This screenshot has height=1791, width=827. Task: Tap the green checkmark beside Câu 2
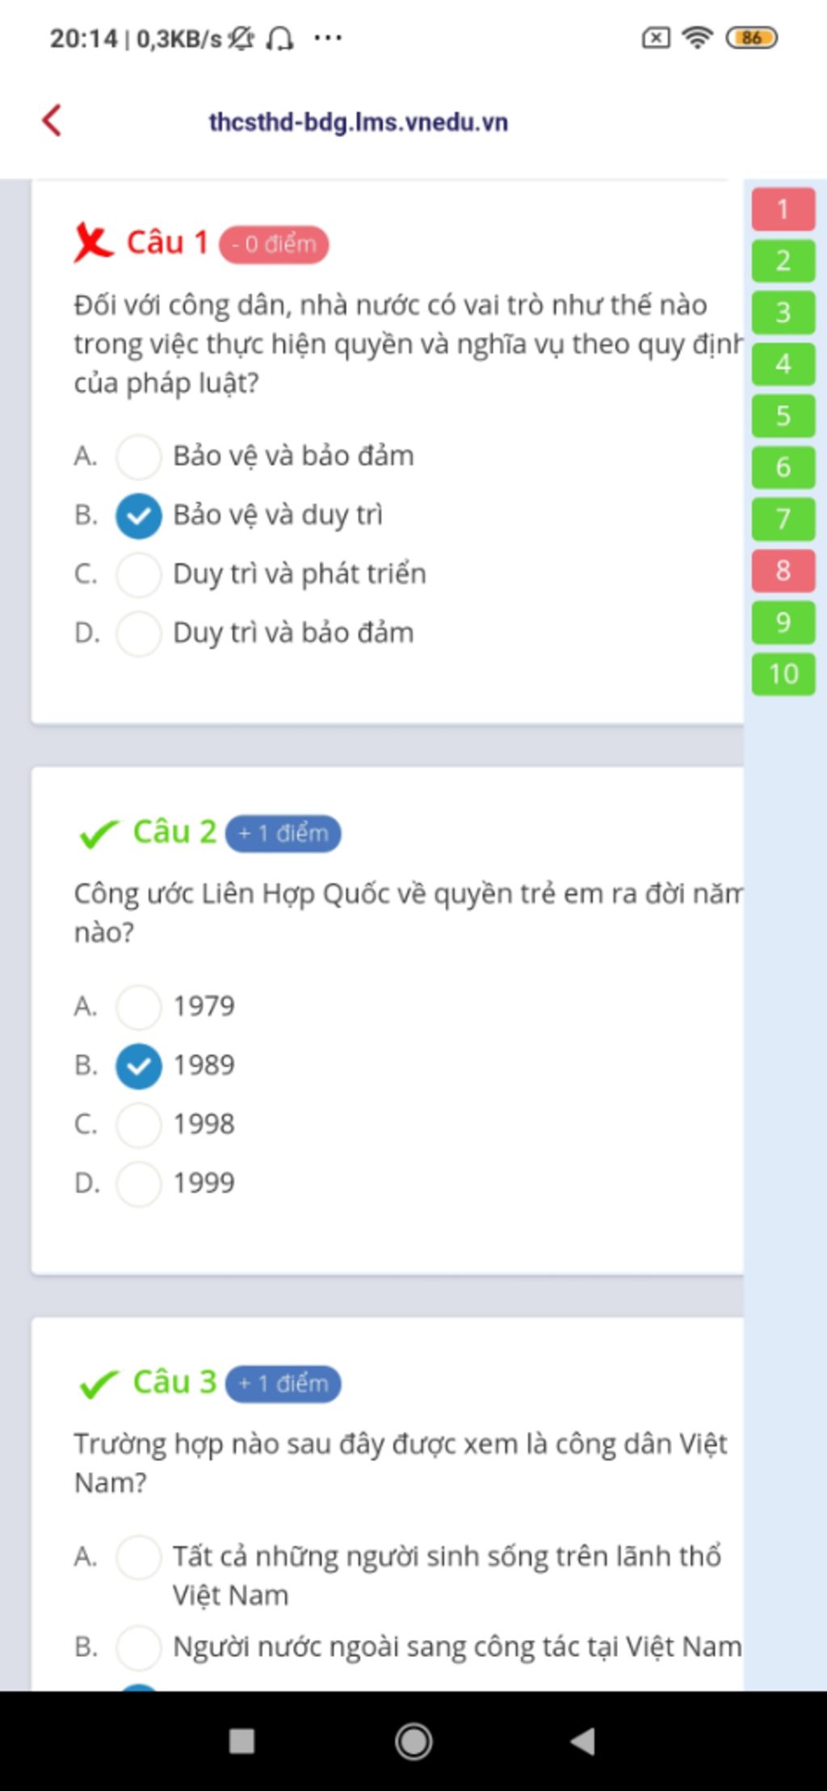tap(99, 833)
